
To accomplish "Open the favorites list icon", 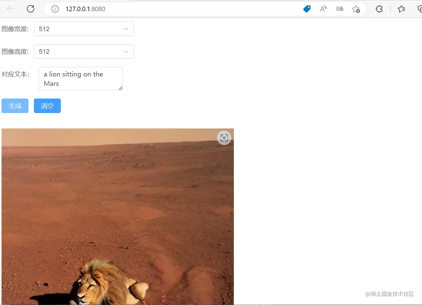I will click(x=401, y=9).
